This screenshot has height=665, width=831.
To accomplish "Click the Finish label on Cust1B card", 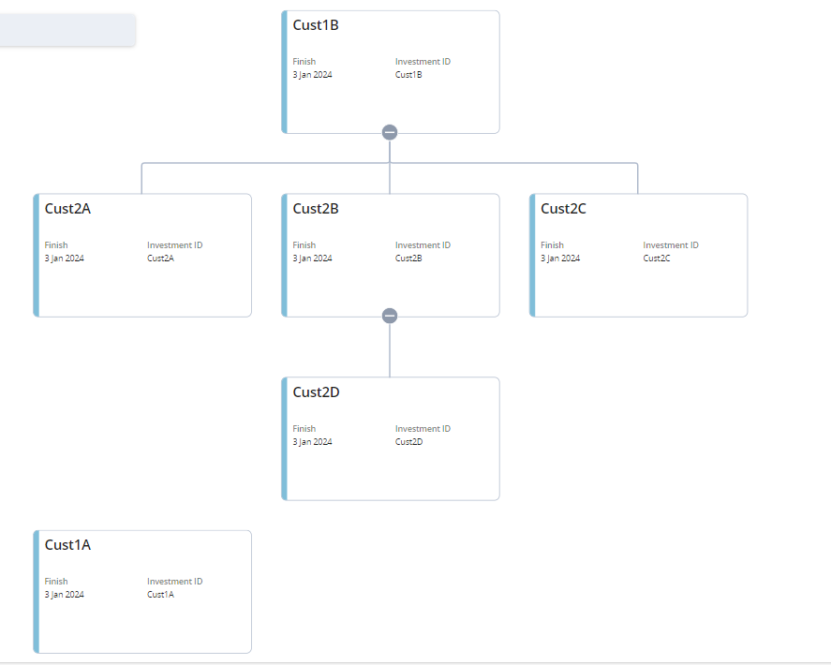I will pos(304,62).
